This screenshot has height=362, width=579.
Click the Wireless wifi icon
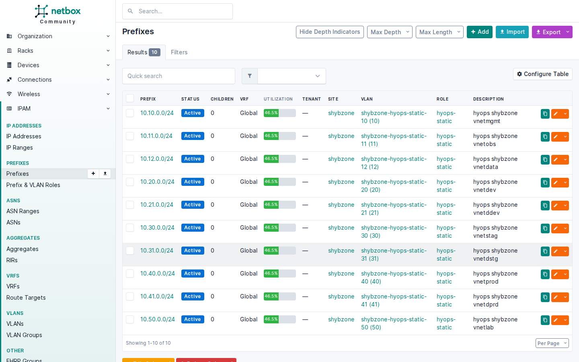tap(9, 94)
